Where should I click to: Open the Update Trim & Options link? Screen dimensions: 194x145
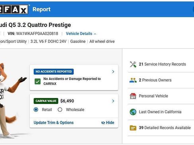click(x=54, y=123)
